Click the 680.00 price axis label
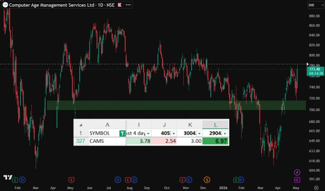 [314, 122]
